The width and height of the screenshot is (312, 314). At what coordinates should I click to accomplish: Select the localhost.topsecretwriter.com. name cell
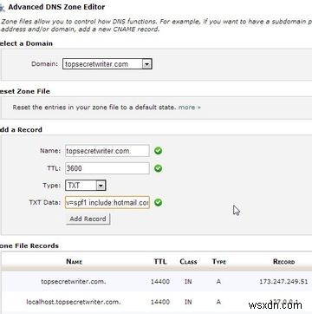pos(74,302)
